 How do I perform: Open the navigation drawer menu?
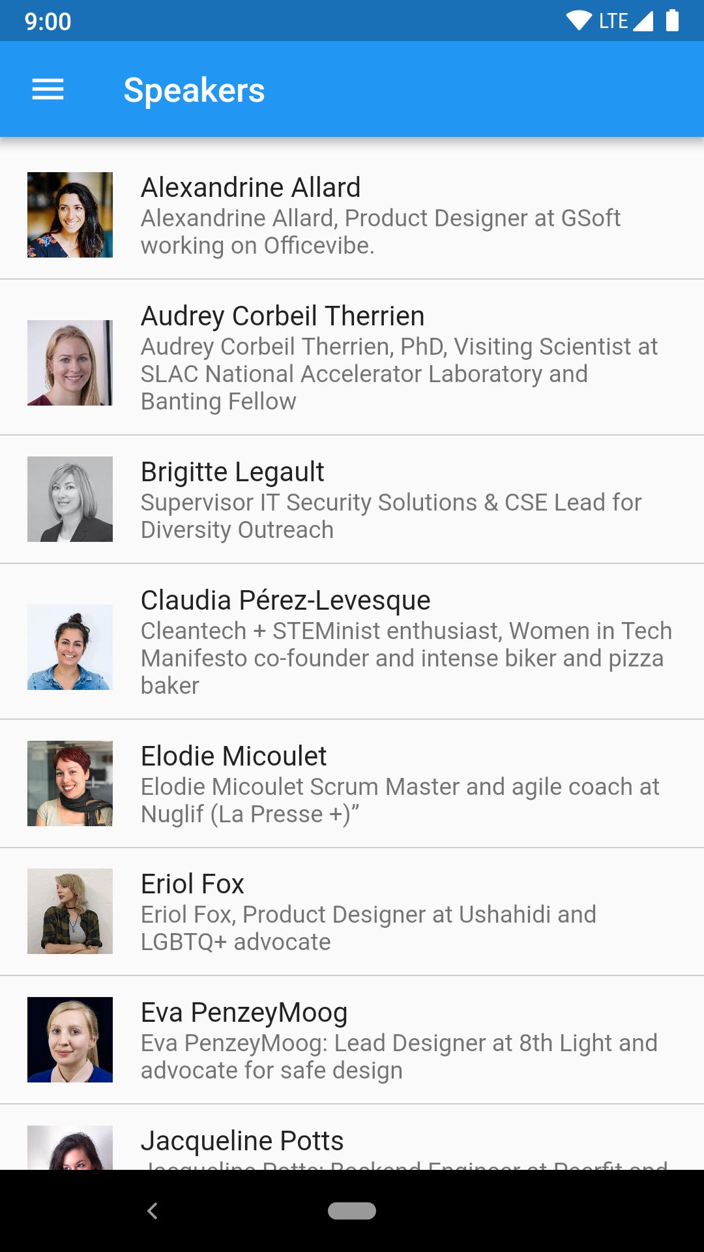(x=47, y=89)
